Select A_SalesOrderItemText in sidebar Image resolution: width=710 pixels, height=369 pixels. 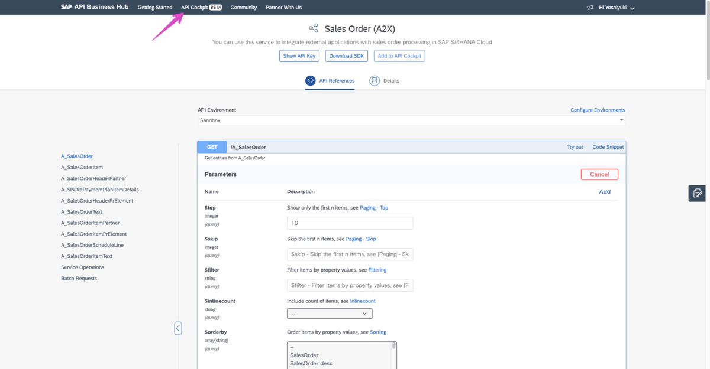coord(86,256)
